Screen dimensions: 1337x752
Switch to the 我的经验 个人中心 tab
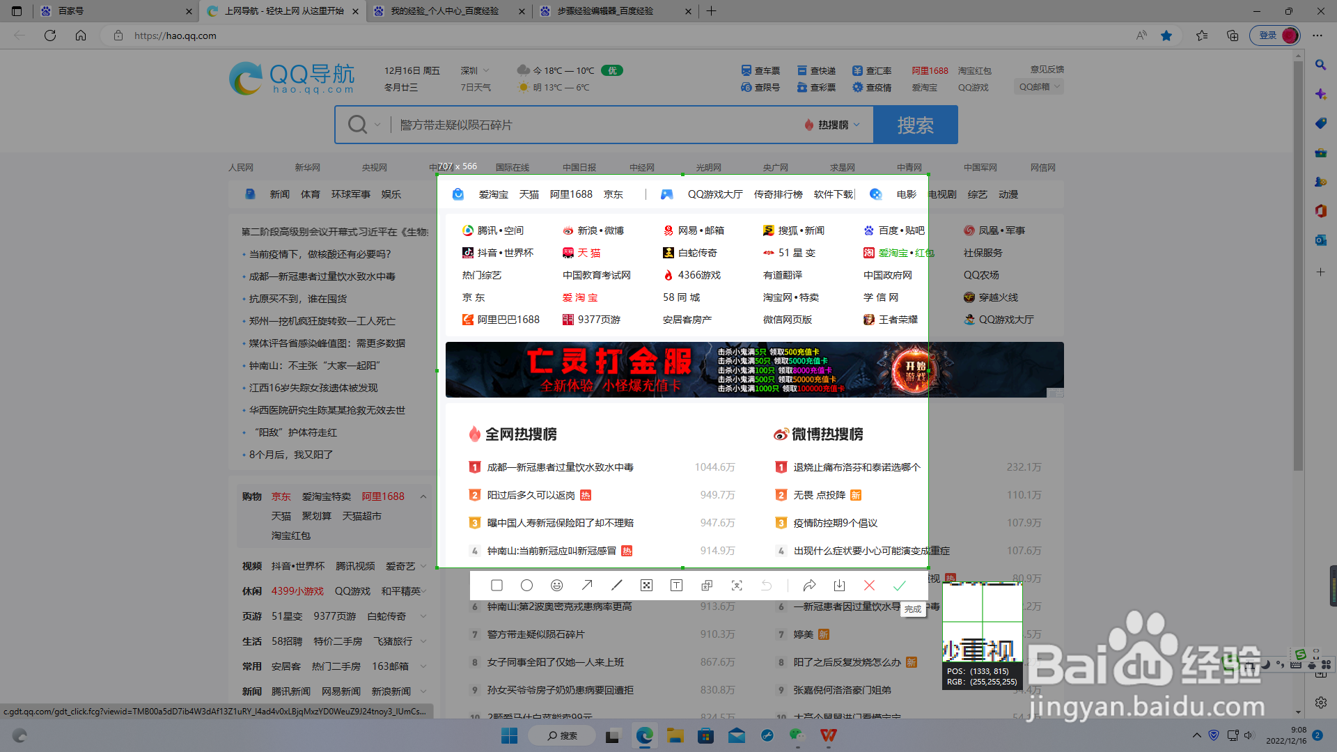click(x=449, y=11)
